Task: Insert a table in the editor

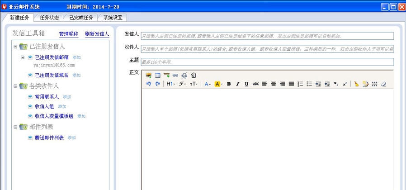Action: (x=157, y=76)
